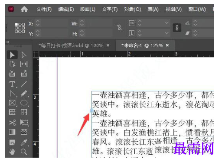Adjust the shear angle stepper
The width and height of the screenshot is (222, 162).
[x=195, y=33]
